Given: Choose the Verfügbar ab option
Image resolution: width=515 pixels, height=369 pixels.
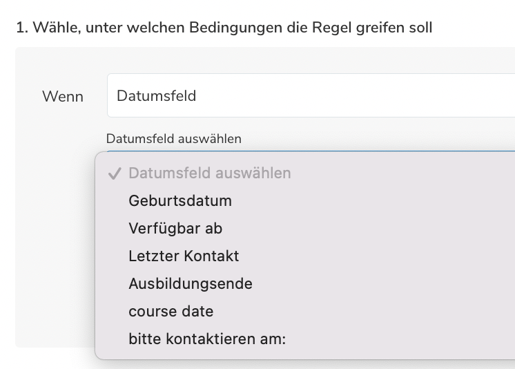Looking at the screenshot, I should click(175, 229).
